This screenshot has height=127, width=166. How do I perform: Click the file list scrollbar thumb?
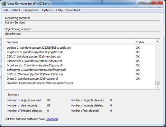point(157,83)
